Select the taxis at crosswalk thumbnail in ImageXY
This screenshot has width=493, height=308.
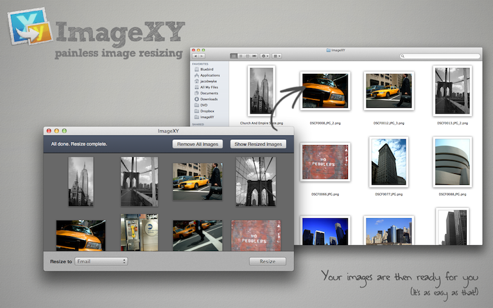(x=198, y=235)
